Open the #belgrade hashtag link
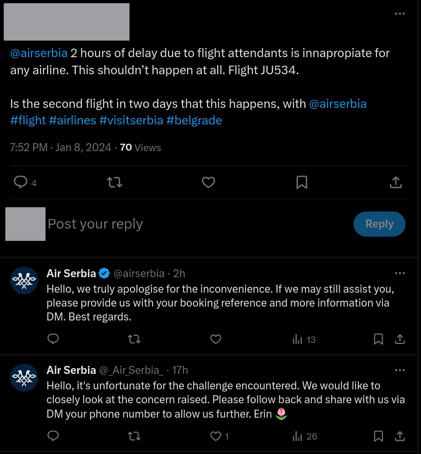 click(194, 121)
